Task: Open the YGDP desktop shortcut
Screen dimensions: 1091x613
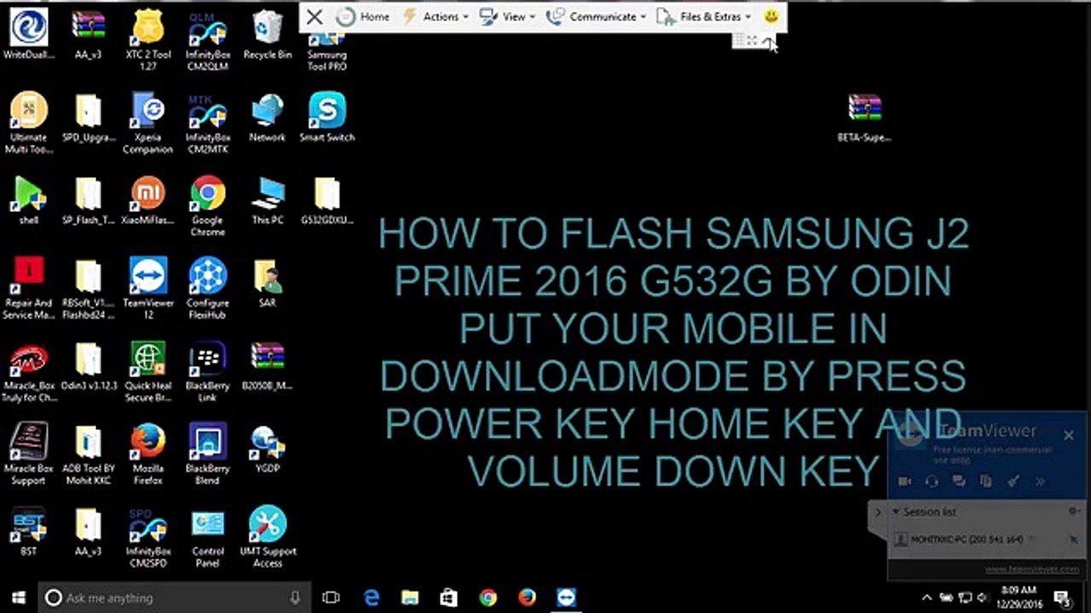Action: click(268, 449)
